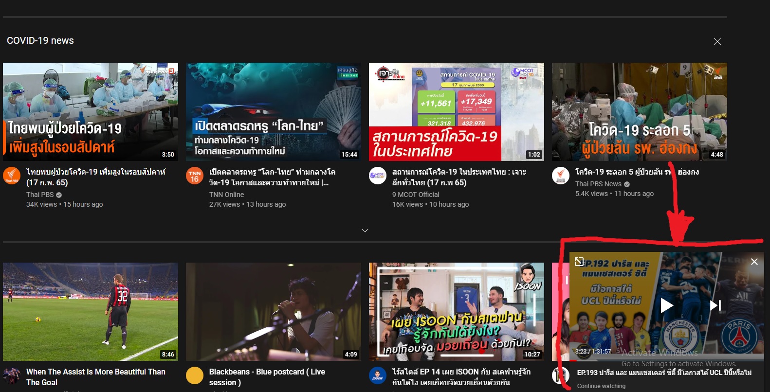The width and height of the screenshot is (770, 392).
Task: Open Thai PBS COVID-19 weekly rise thumbnail
Action: coord(91,112)
